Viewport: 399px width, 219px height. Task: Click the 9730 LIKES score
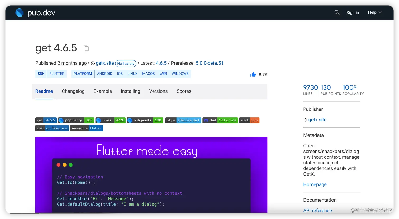310,90
